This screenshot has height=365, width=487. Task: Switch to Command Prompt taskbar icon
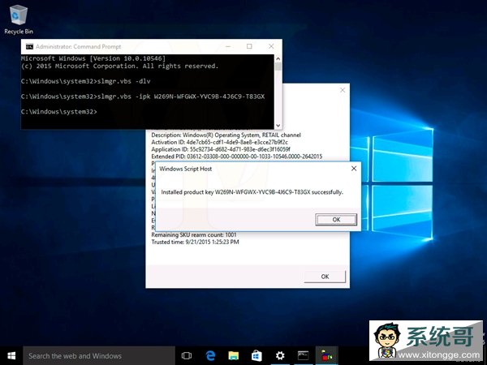pyautogui.click(x=303, y=356)
